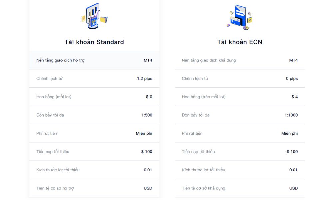Select the Standard 'Tiền nạp tối thiểu' label
The height and width of the screenshot is (200, 333).
(53, 152)
